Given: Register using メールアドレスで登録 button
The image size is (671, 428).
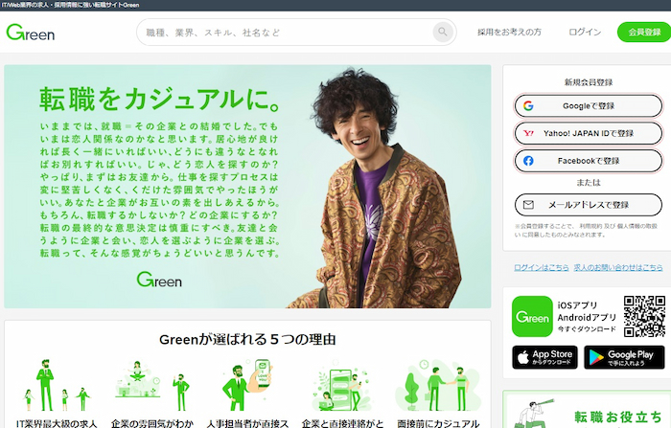Looking at the screenshot, I should [x=589, y=205].
